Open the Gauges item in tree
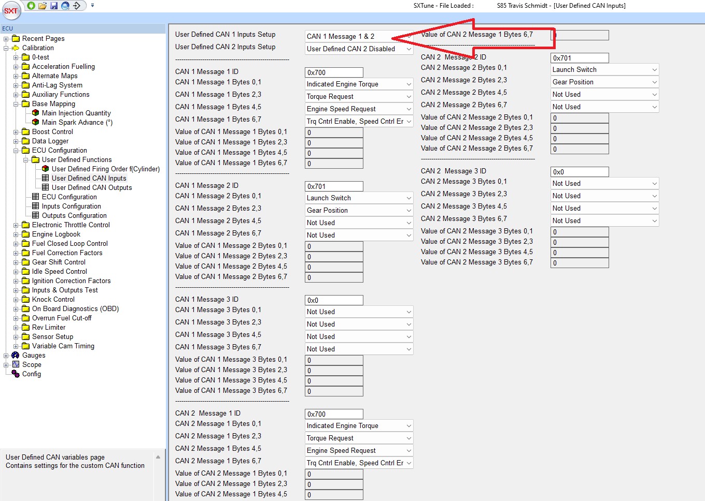The height and width of the screenshot is (501, 705). (x=34, y=356)
